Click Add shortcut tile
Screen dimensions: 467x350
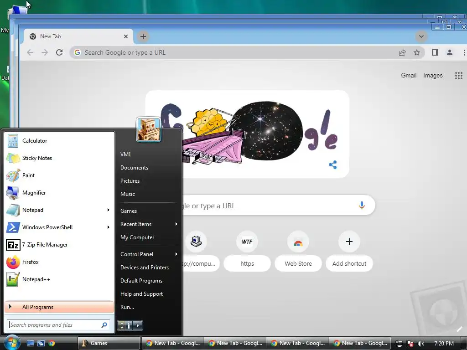pyautogui.click(x=349, y=251)
